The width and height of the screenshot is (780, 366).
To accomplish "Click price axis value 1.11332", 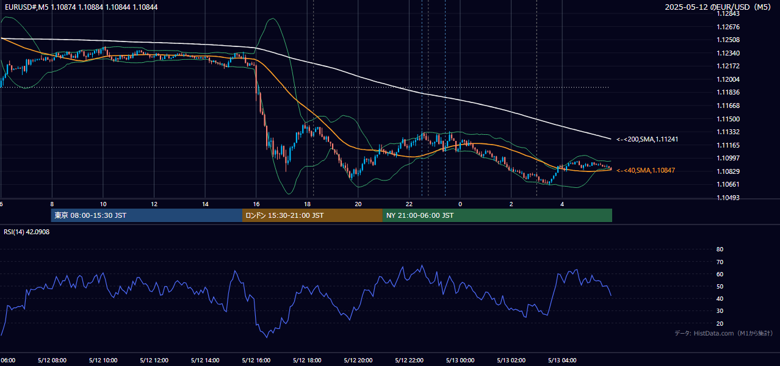I will coord(729,132).
